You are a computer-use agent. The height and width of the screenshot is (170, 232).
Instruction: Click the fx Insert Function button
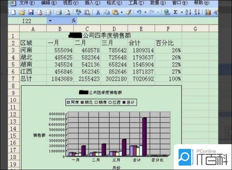(74, 21)
